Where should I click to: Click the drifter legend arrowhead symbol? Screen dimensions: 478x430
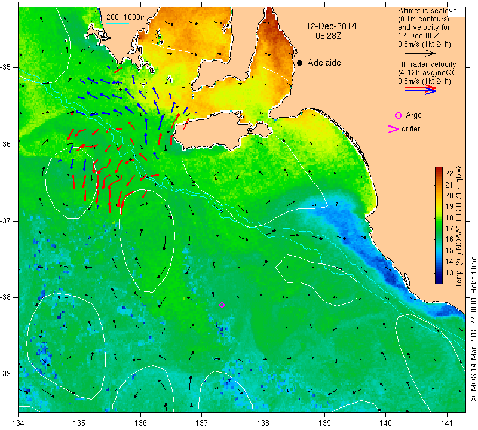(x=393, y=129)
